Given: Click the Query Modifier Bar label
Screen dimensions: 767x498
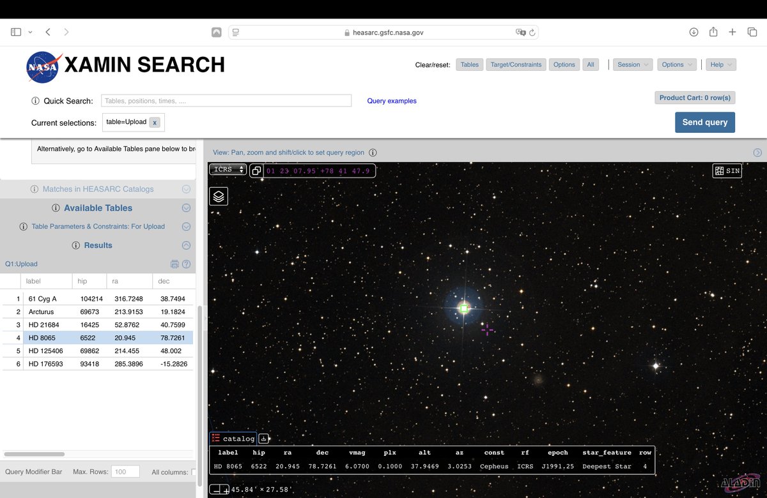Looking at the screenshot, I should 34,472.
